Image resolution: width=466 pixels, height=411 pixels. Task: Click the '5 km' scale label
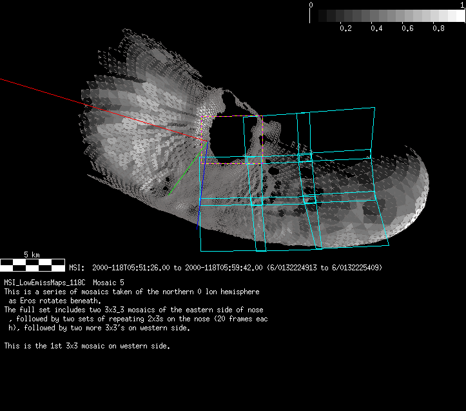pos(32,255)
